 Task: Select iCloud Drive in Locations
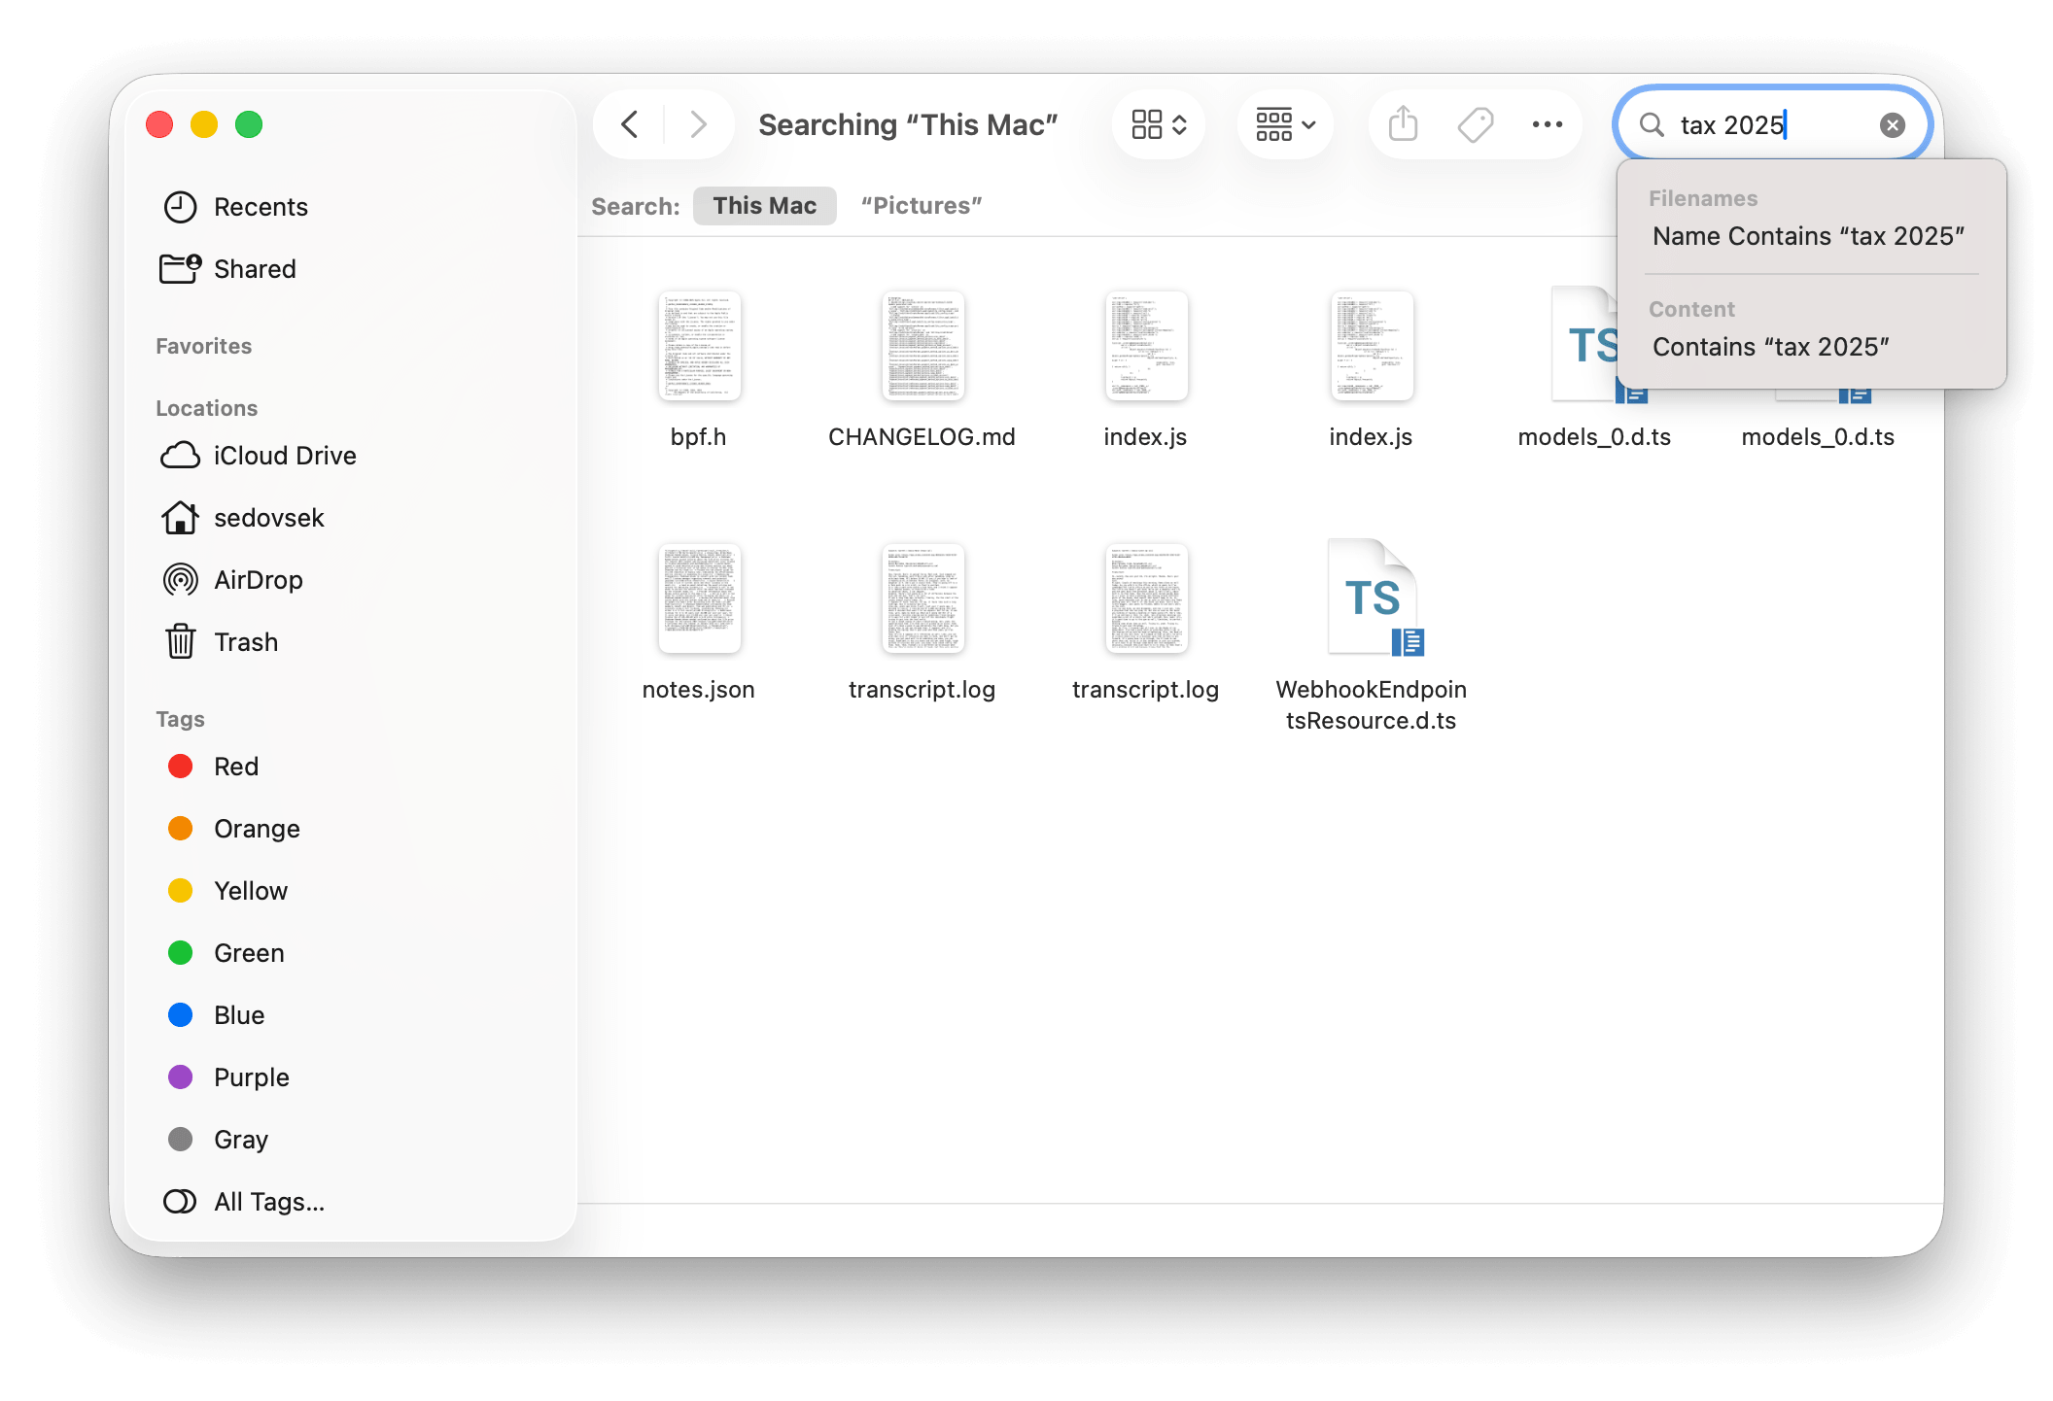284,455
